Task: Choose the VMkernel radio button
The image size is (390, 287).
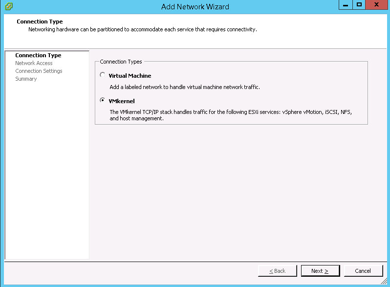Action: click(102, 101)
